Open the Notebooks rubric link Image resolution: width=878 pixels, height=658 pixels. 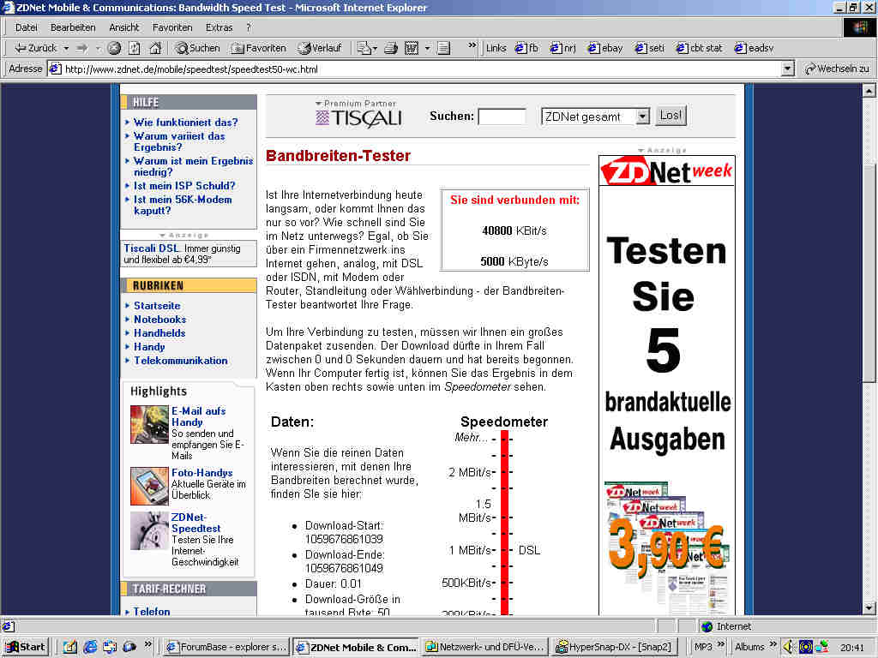(159, 320)
